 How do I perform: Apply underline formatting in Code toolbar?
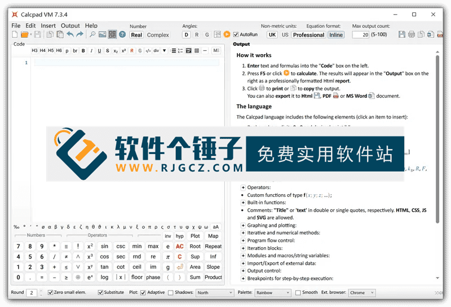[x=99, y=51]
